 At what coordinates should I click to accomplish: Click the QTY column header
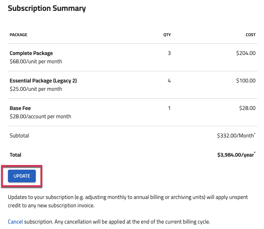tap(167, 35)
